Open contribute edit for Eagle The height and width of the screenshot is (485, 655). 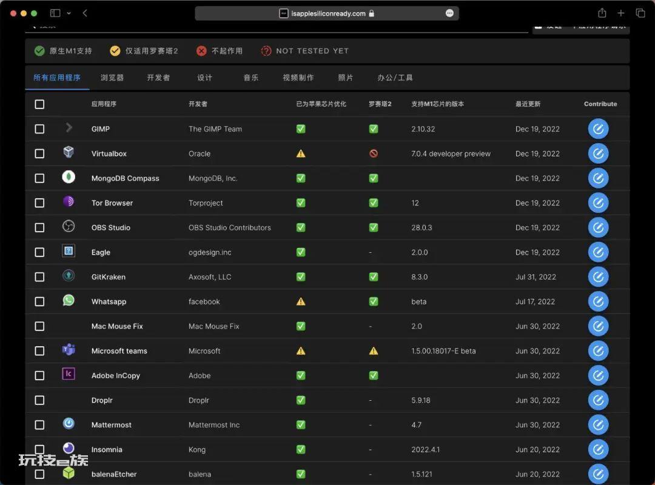598,252
